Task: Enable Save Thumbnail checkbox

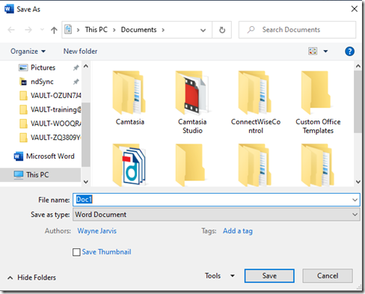Action: tap(76, 252)
